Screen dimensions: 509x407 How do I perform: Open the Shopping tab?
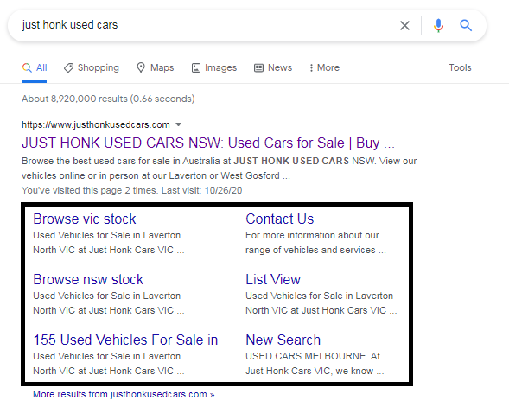click(92, 67)
